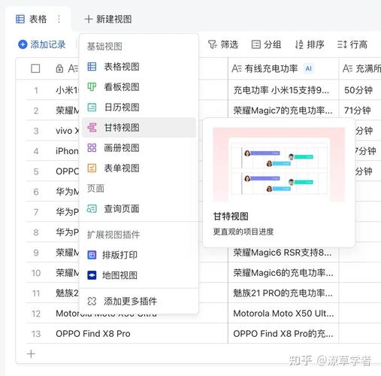The width and height of the screenshot is (381, 376).
Task: Open the three-dot menu on the 表格 tab
Action: point(59,19)
